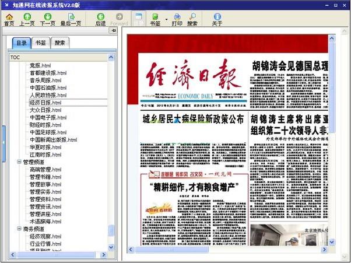This screenshot has width=351, height=263.
Task: Click the 打印 print icon
Action: pos(177,19)
